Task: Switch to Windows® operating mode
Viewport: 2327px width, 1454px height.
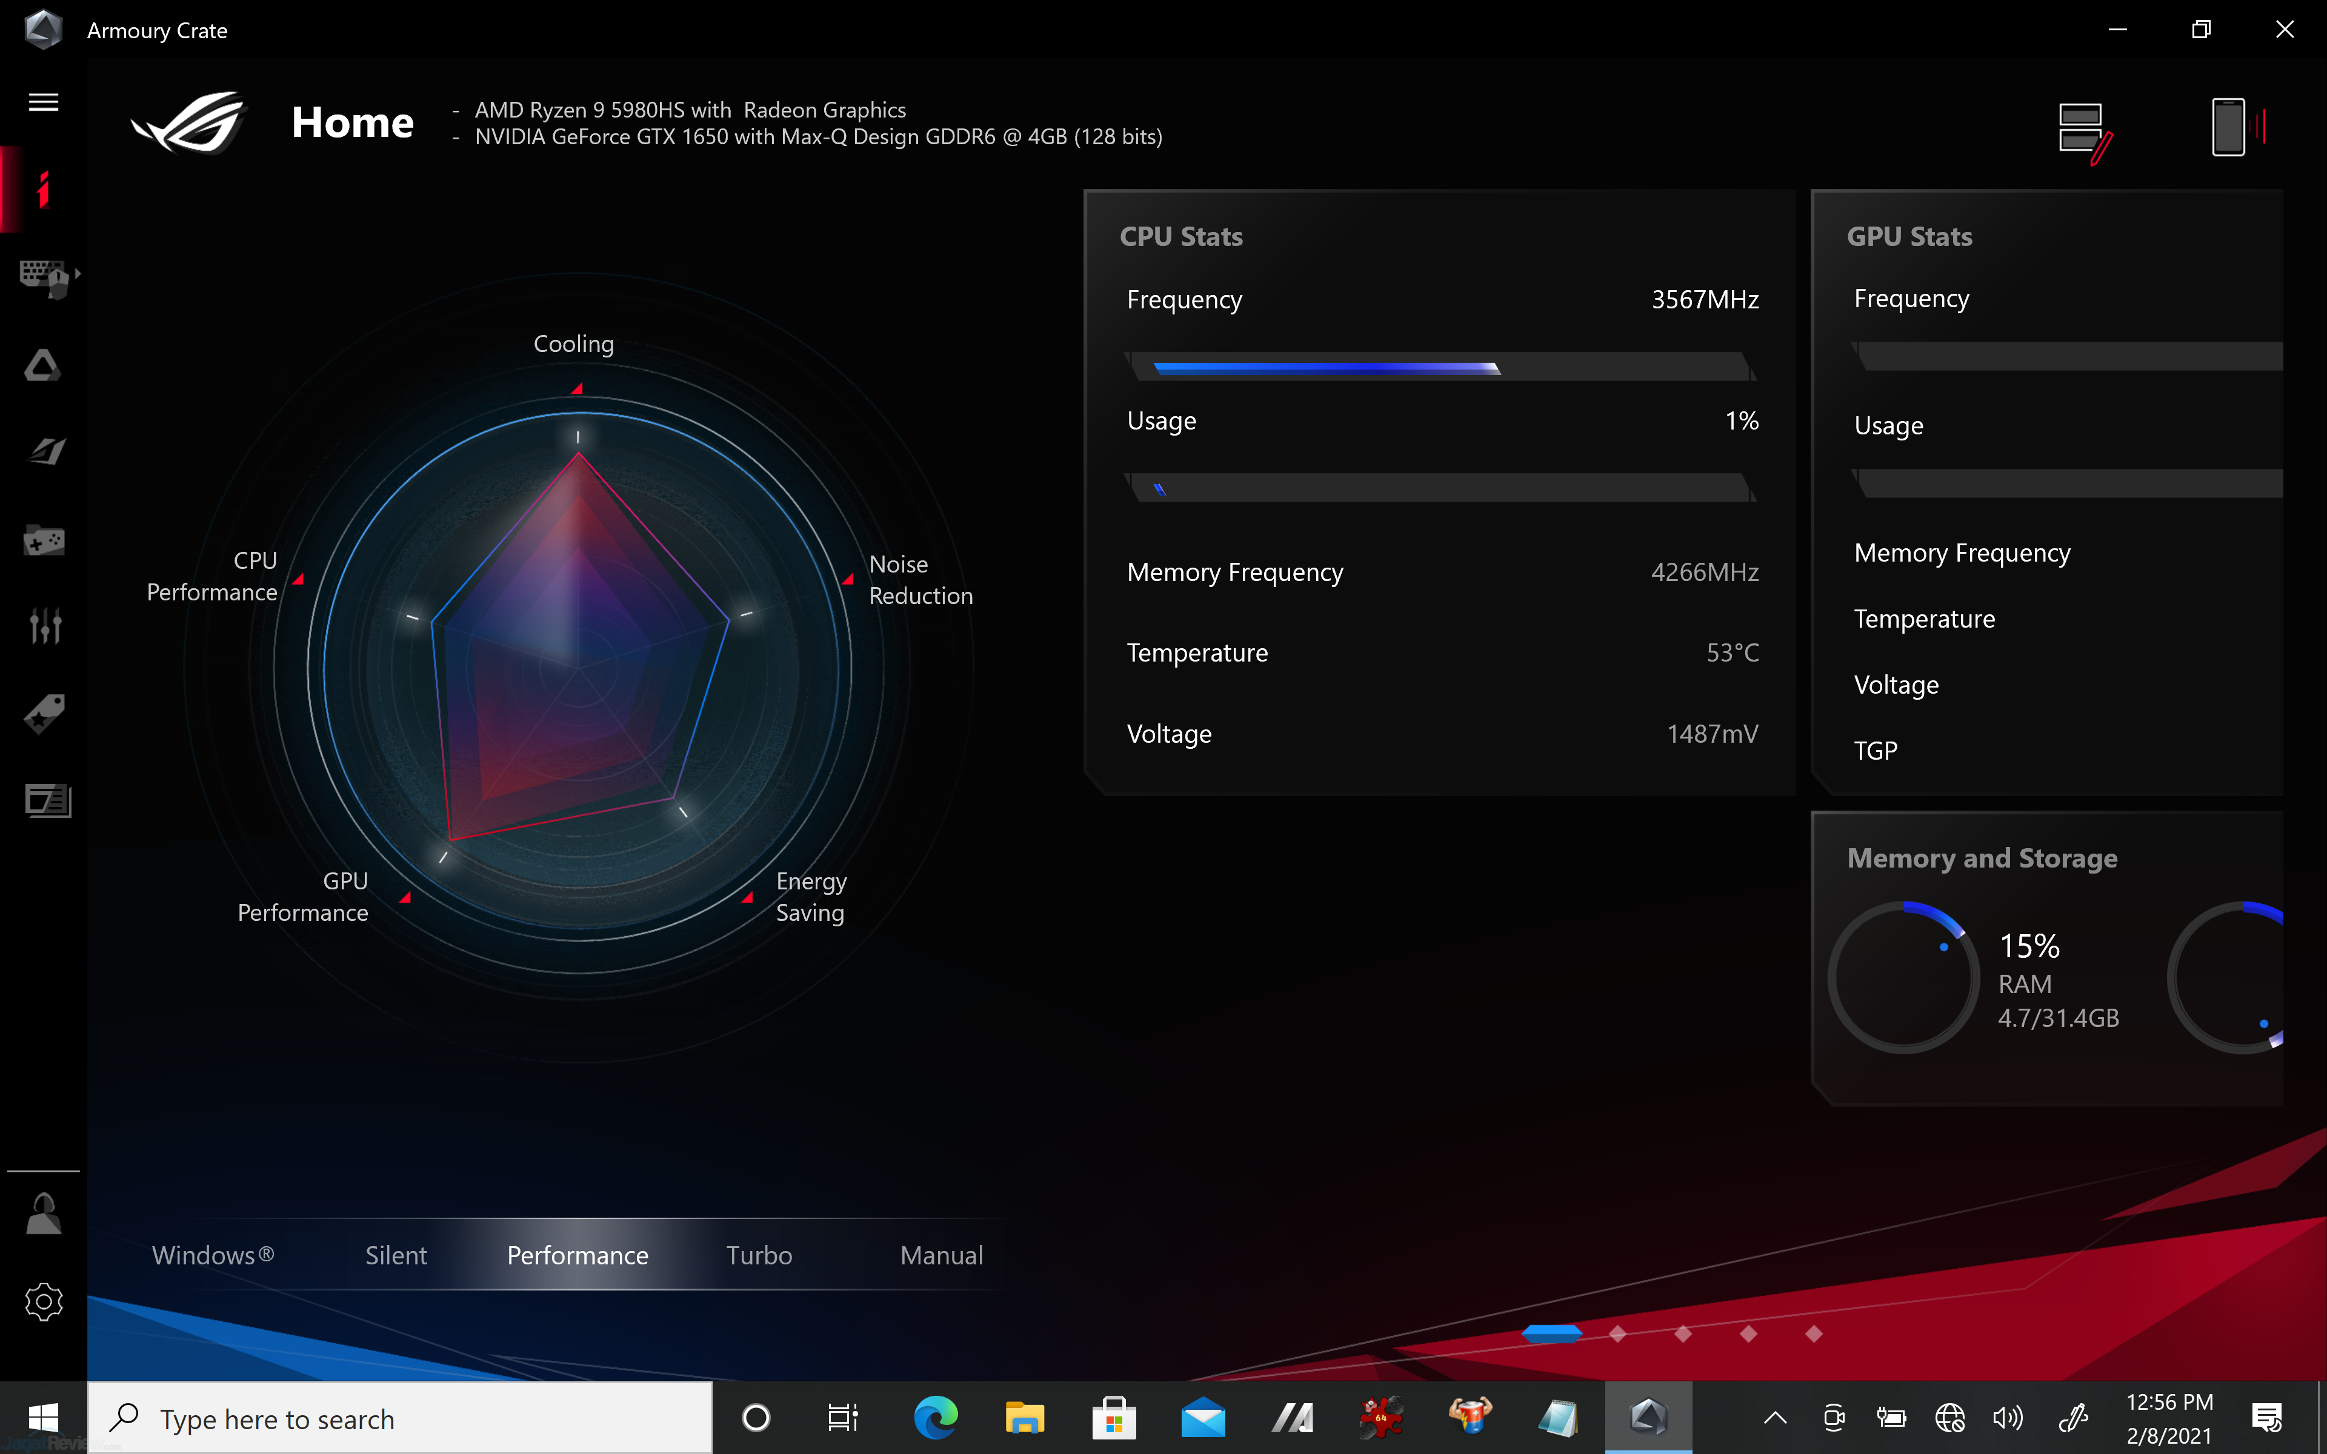Action: coord(213,1255)
